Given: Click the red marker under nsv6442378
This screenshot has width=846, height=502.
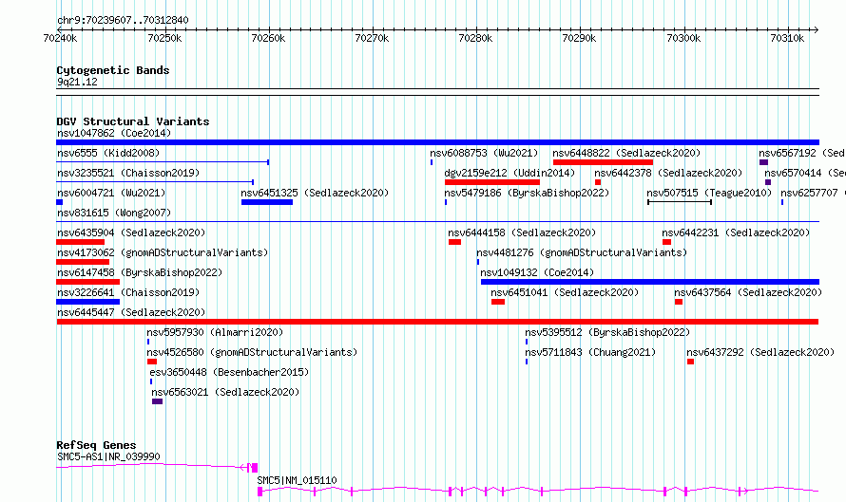Looking at the screenshot, I should (598, 182).
